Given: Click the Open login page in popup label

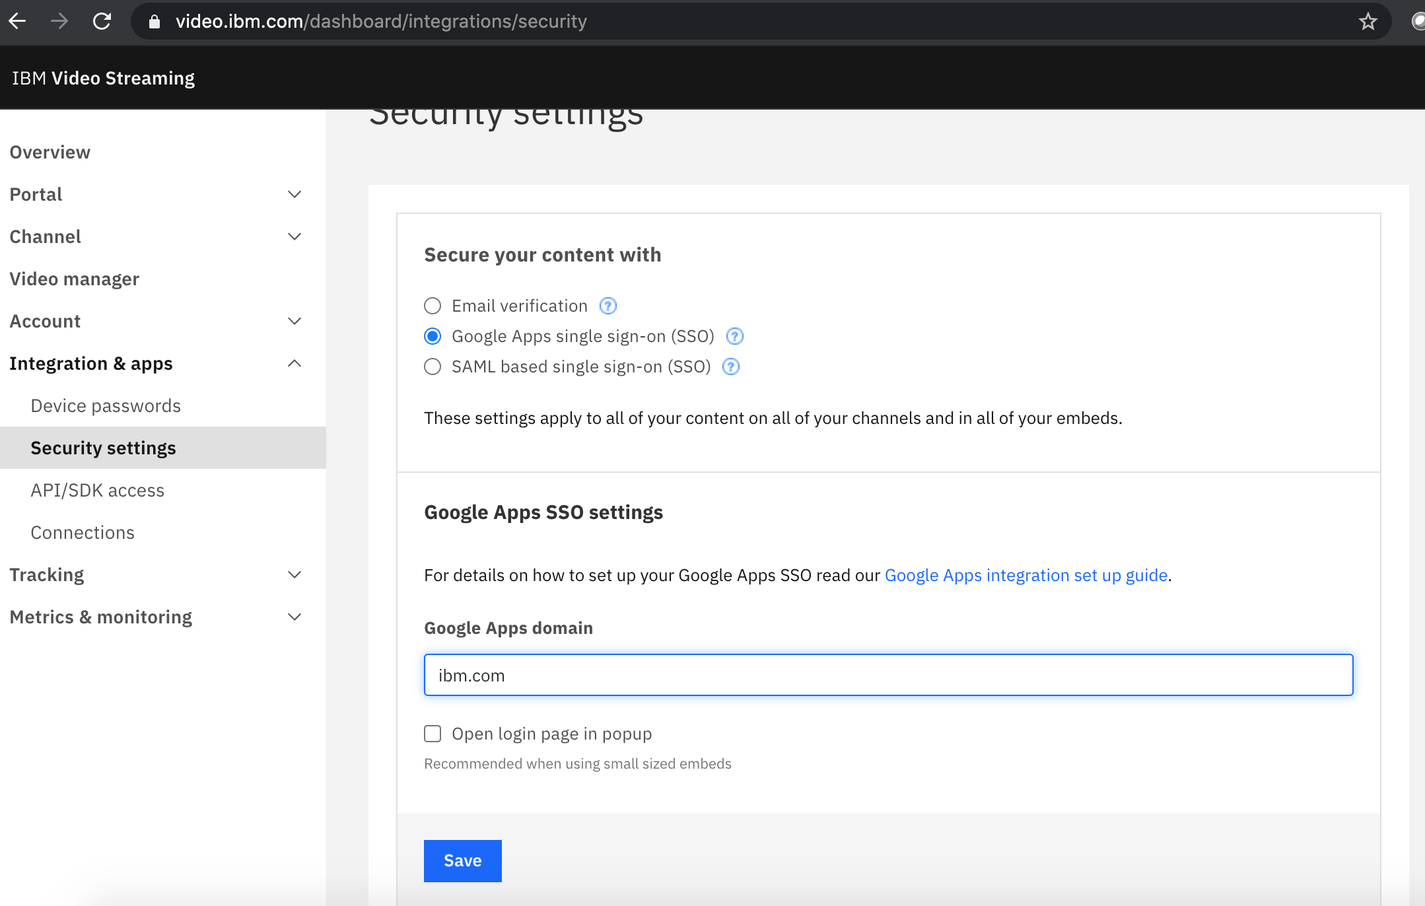Looking at the screenshot, I should pyautogui.click(x=552, y=734).
